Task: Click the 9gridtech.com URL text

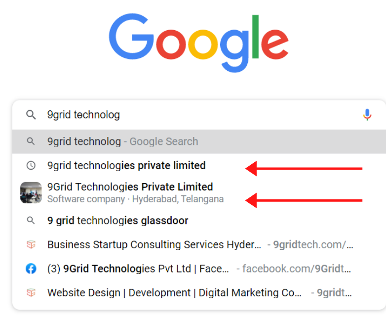Action: [x=313, y=244]
